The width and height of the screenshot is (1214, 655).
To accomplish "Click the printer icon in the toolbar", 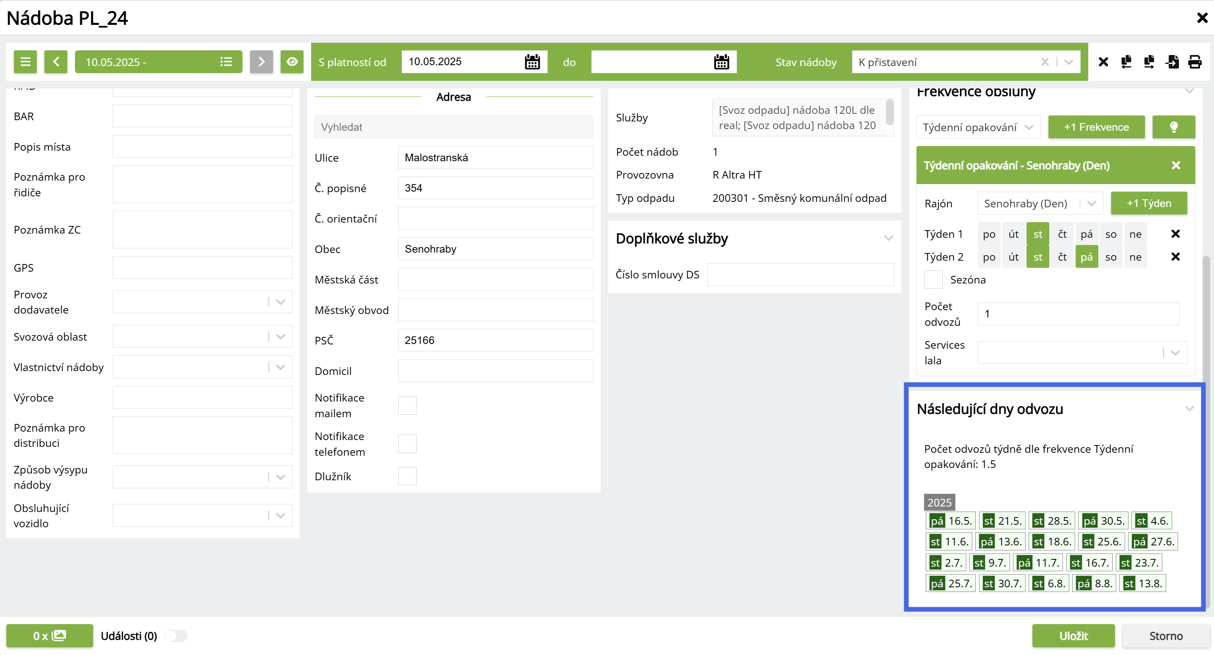I will pos(1195,62).
